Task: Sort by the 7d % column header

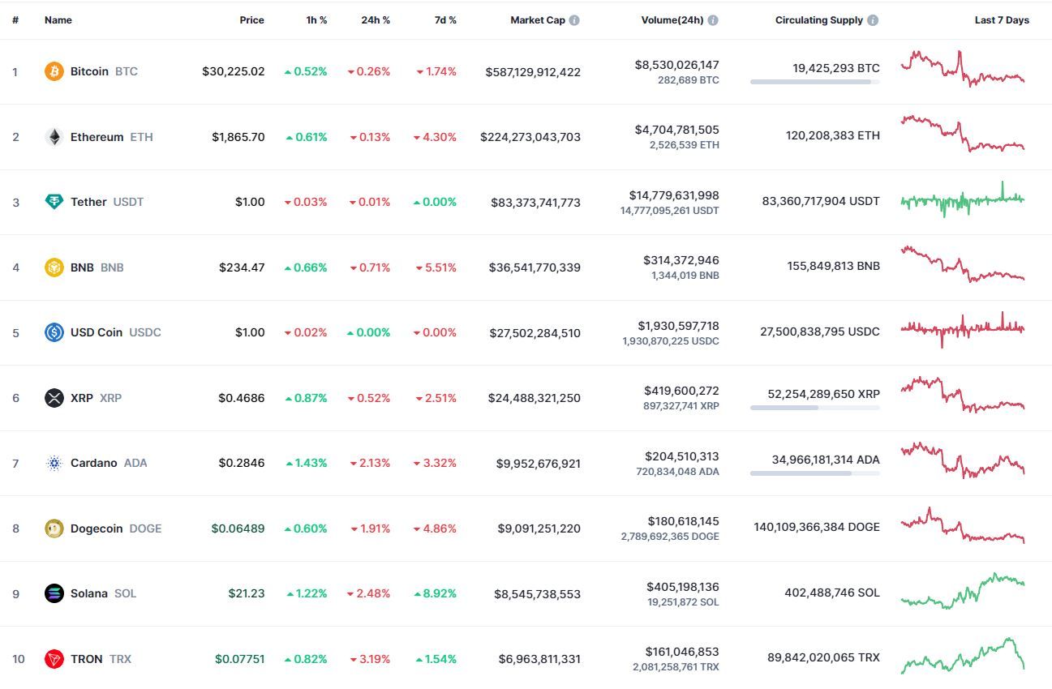Action: (445, 20)
